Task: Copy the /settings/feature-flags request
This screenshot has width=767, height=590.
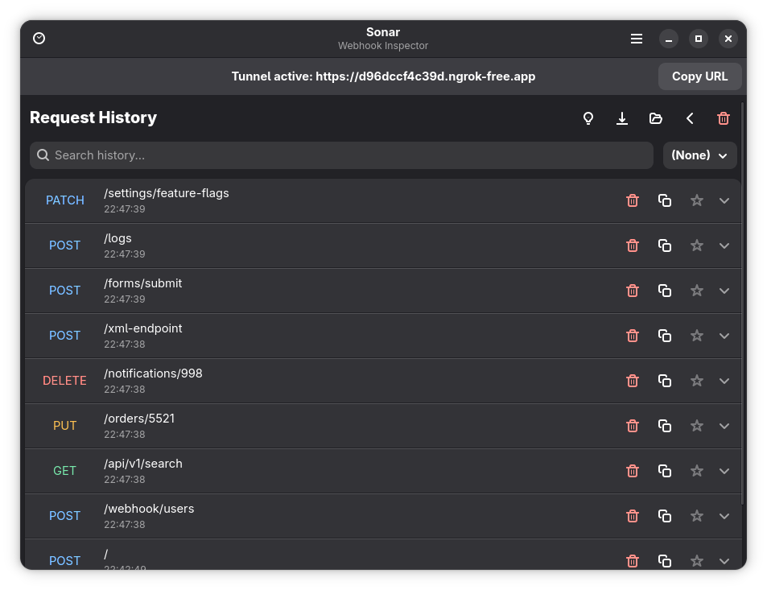Action: 664,200
